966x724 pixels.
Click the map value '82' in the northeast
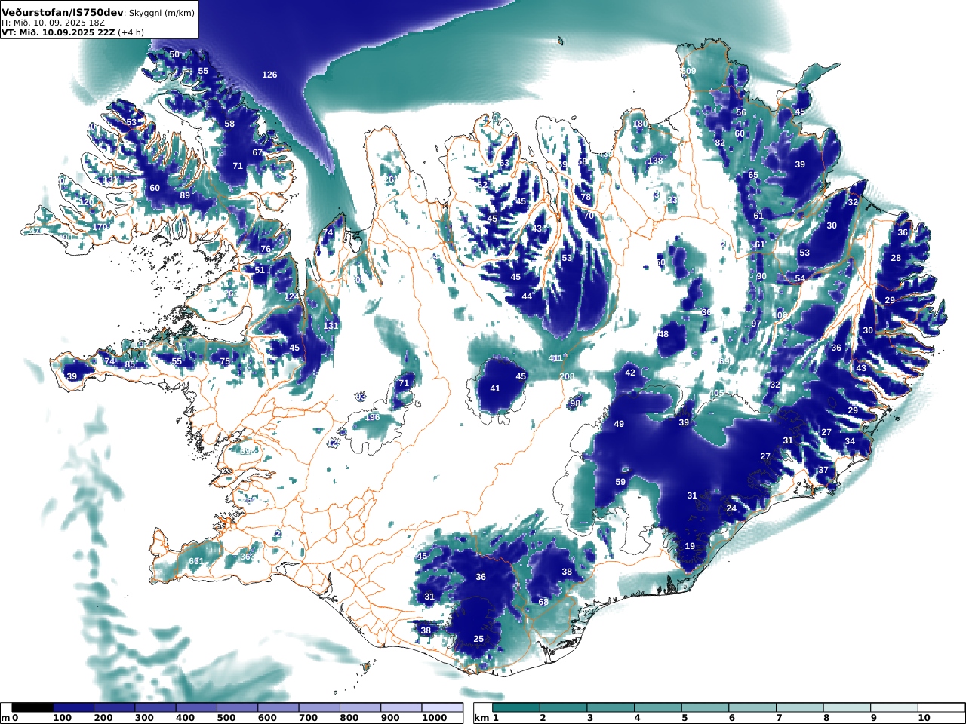(720, 143)
